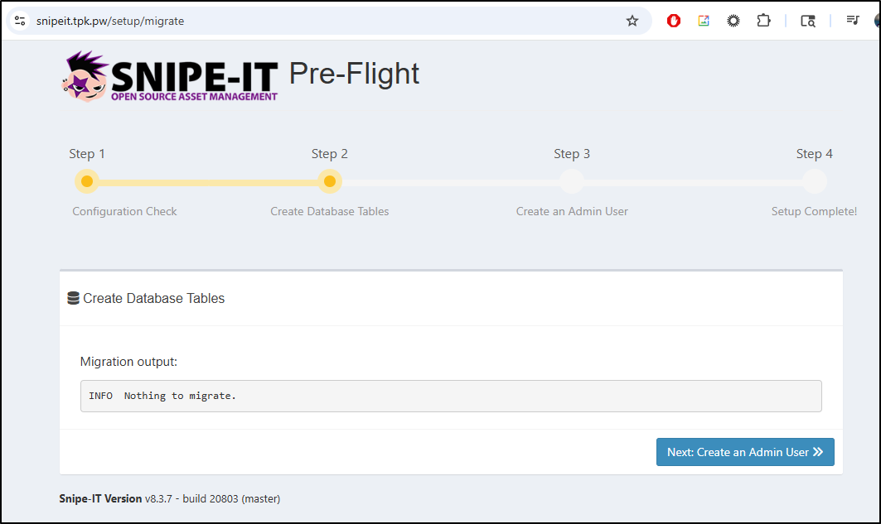The image size is (881, 524).
Task: Click the database icon beside Create Database Tables
Action: pyautogui.click(x=74, y=298)
